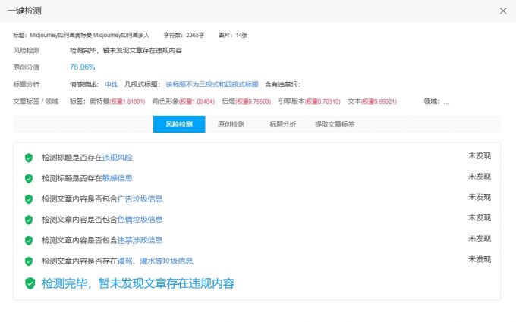
Task: Click the 中性 sentiment value
Action: point(112,84)
